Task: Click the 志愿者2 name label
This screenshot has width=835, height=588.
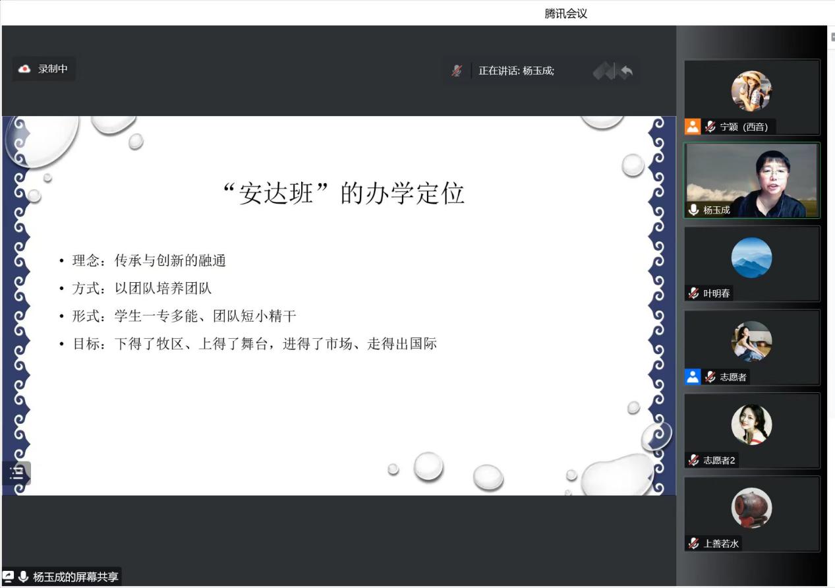Action: pyautogui.click(x=720, y=460)
